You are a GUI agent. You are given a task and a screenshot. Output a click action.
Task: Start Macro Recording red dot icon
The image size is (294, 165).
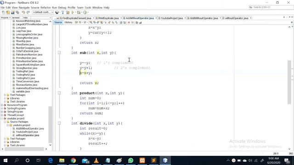point(129,22)
